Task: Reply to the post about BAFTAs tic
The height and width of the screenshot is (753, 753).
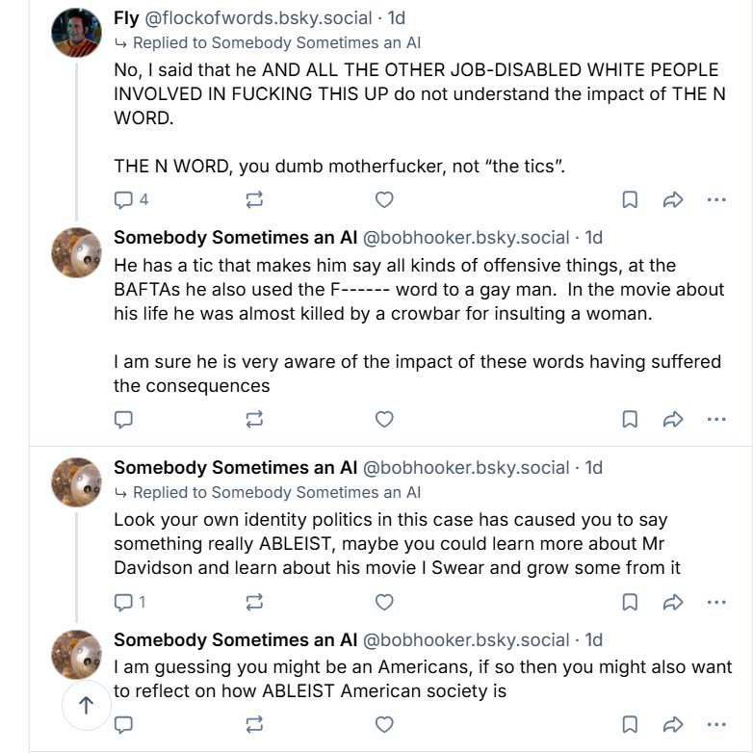Action: tap(123, 420)
